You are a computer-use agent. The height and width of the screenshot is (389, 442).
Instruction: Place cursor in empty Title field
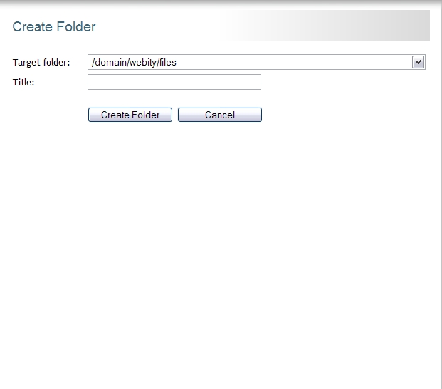[x=174, y=82]
